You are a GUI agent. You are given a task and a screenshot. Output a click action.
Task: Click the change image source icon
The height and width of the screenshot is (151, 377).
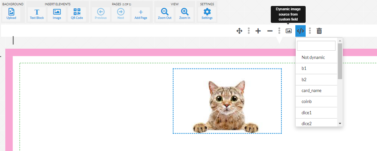289,31
